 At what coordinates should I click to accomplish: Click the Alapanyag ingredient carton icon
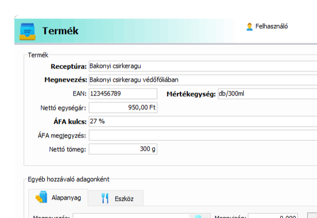click(x=41, y=197)
